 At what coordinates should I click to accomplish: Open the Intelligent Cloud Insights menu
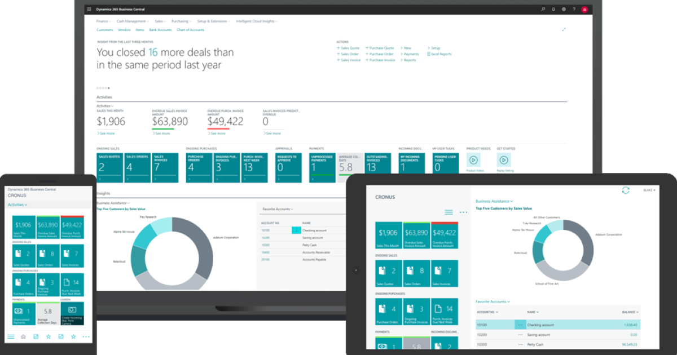click(x=257, y=21)
